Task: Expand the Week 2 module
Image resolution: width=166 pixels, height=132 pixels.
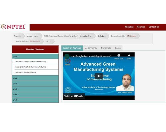Action: (x=35, y=78)
